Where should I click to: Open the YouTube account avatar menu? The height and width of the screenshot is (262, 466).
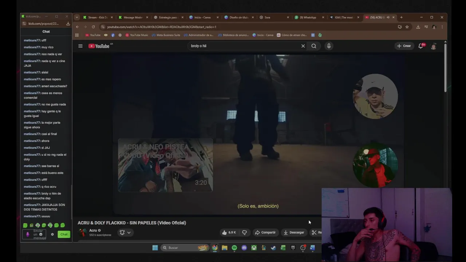tap(433, 46)
